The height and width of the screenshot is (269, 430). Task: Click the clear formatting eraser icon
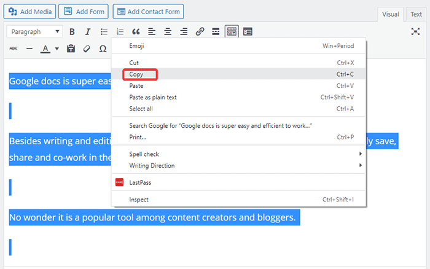pos(87,49)
